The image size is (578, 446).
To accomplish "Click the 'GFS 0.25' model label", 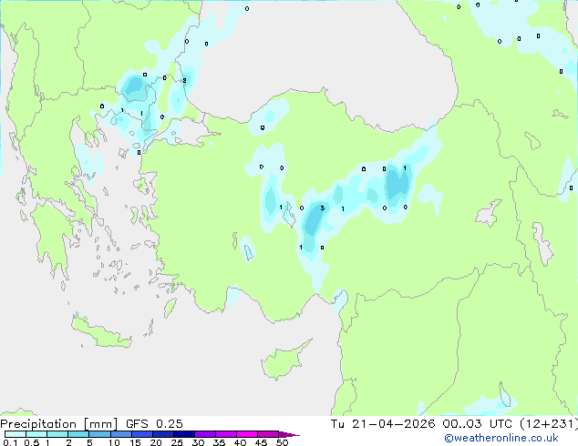I will point(154,424).
